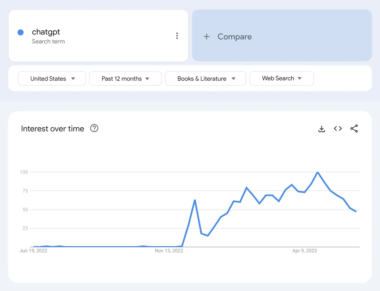The height and width of the screenshot is (291, 380).
Task: Open the chatgpt search term options menu
Action: pos(177,36)
